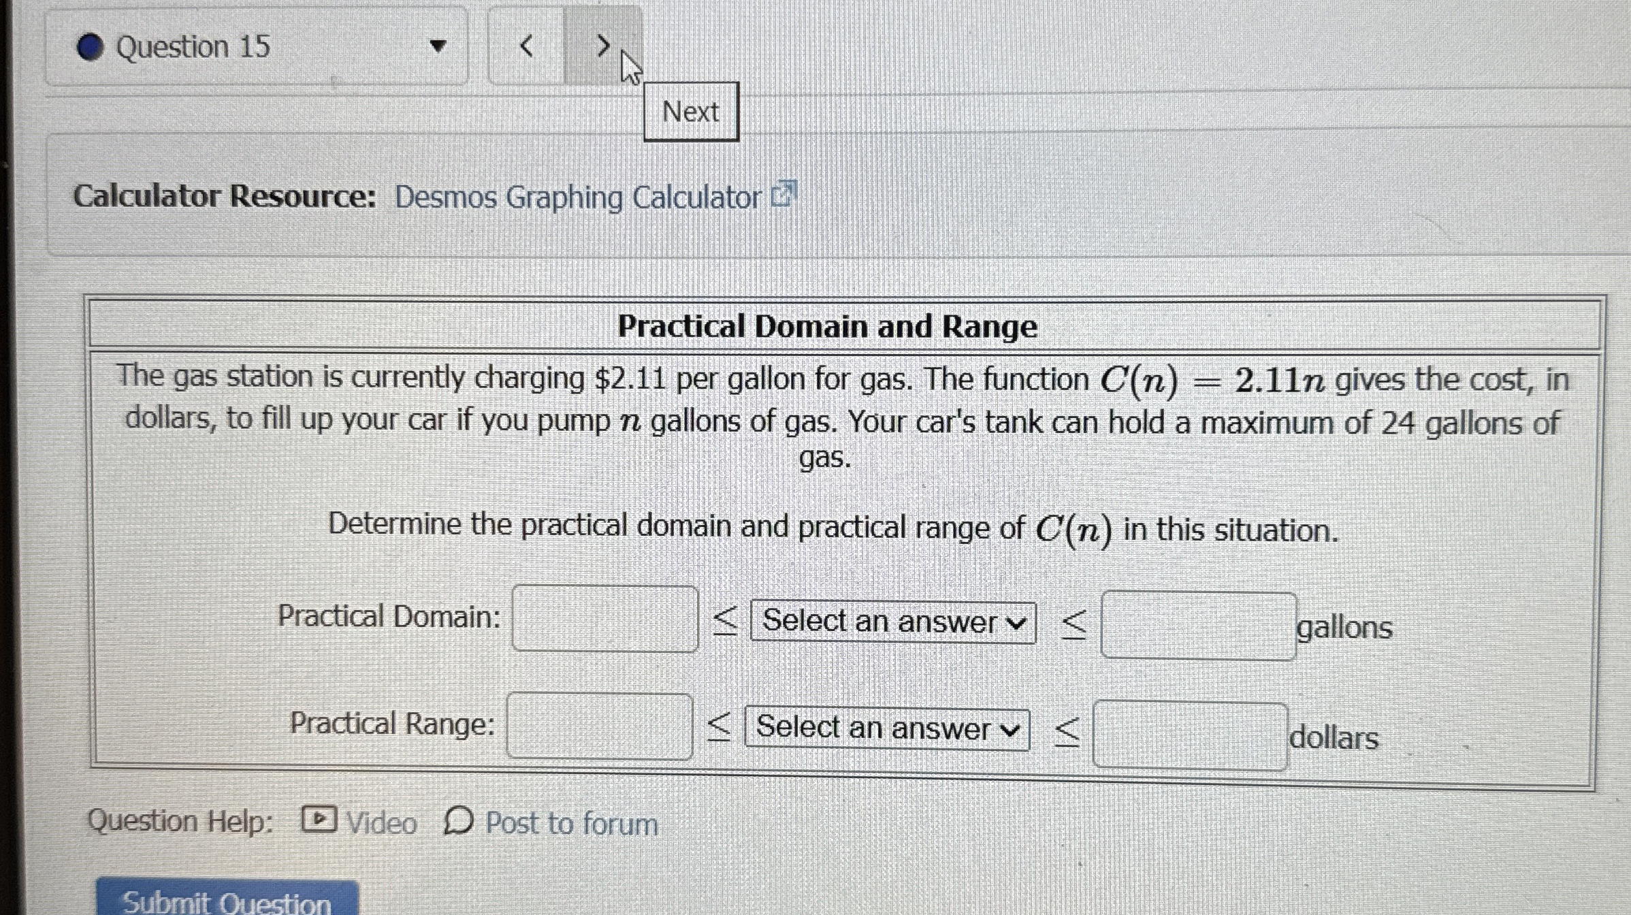Screen dimensions: 1631x915
Task: Click the external link icon beside Desmos
Action: click(x=783, y=195)
